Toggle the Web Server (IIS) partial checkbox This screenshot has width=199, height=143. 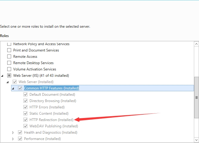pyautogui.click(x=9, y=76)
